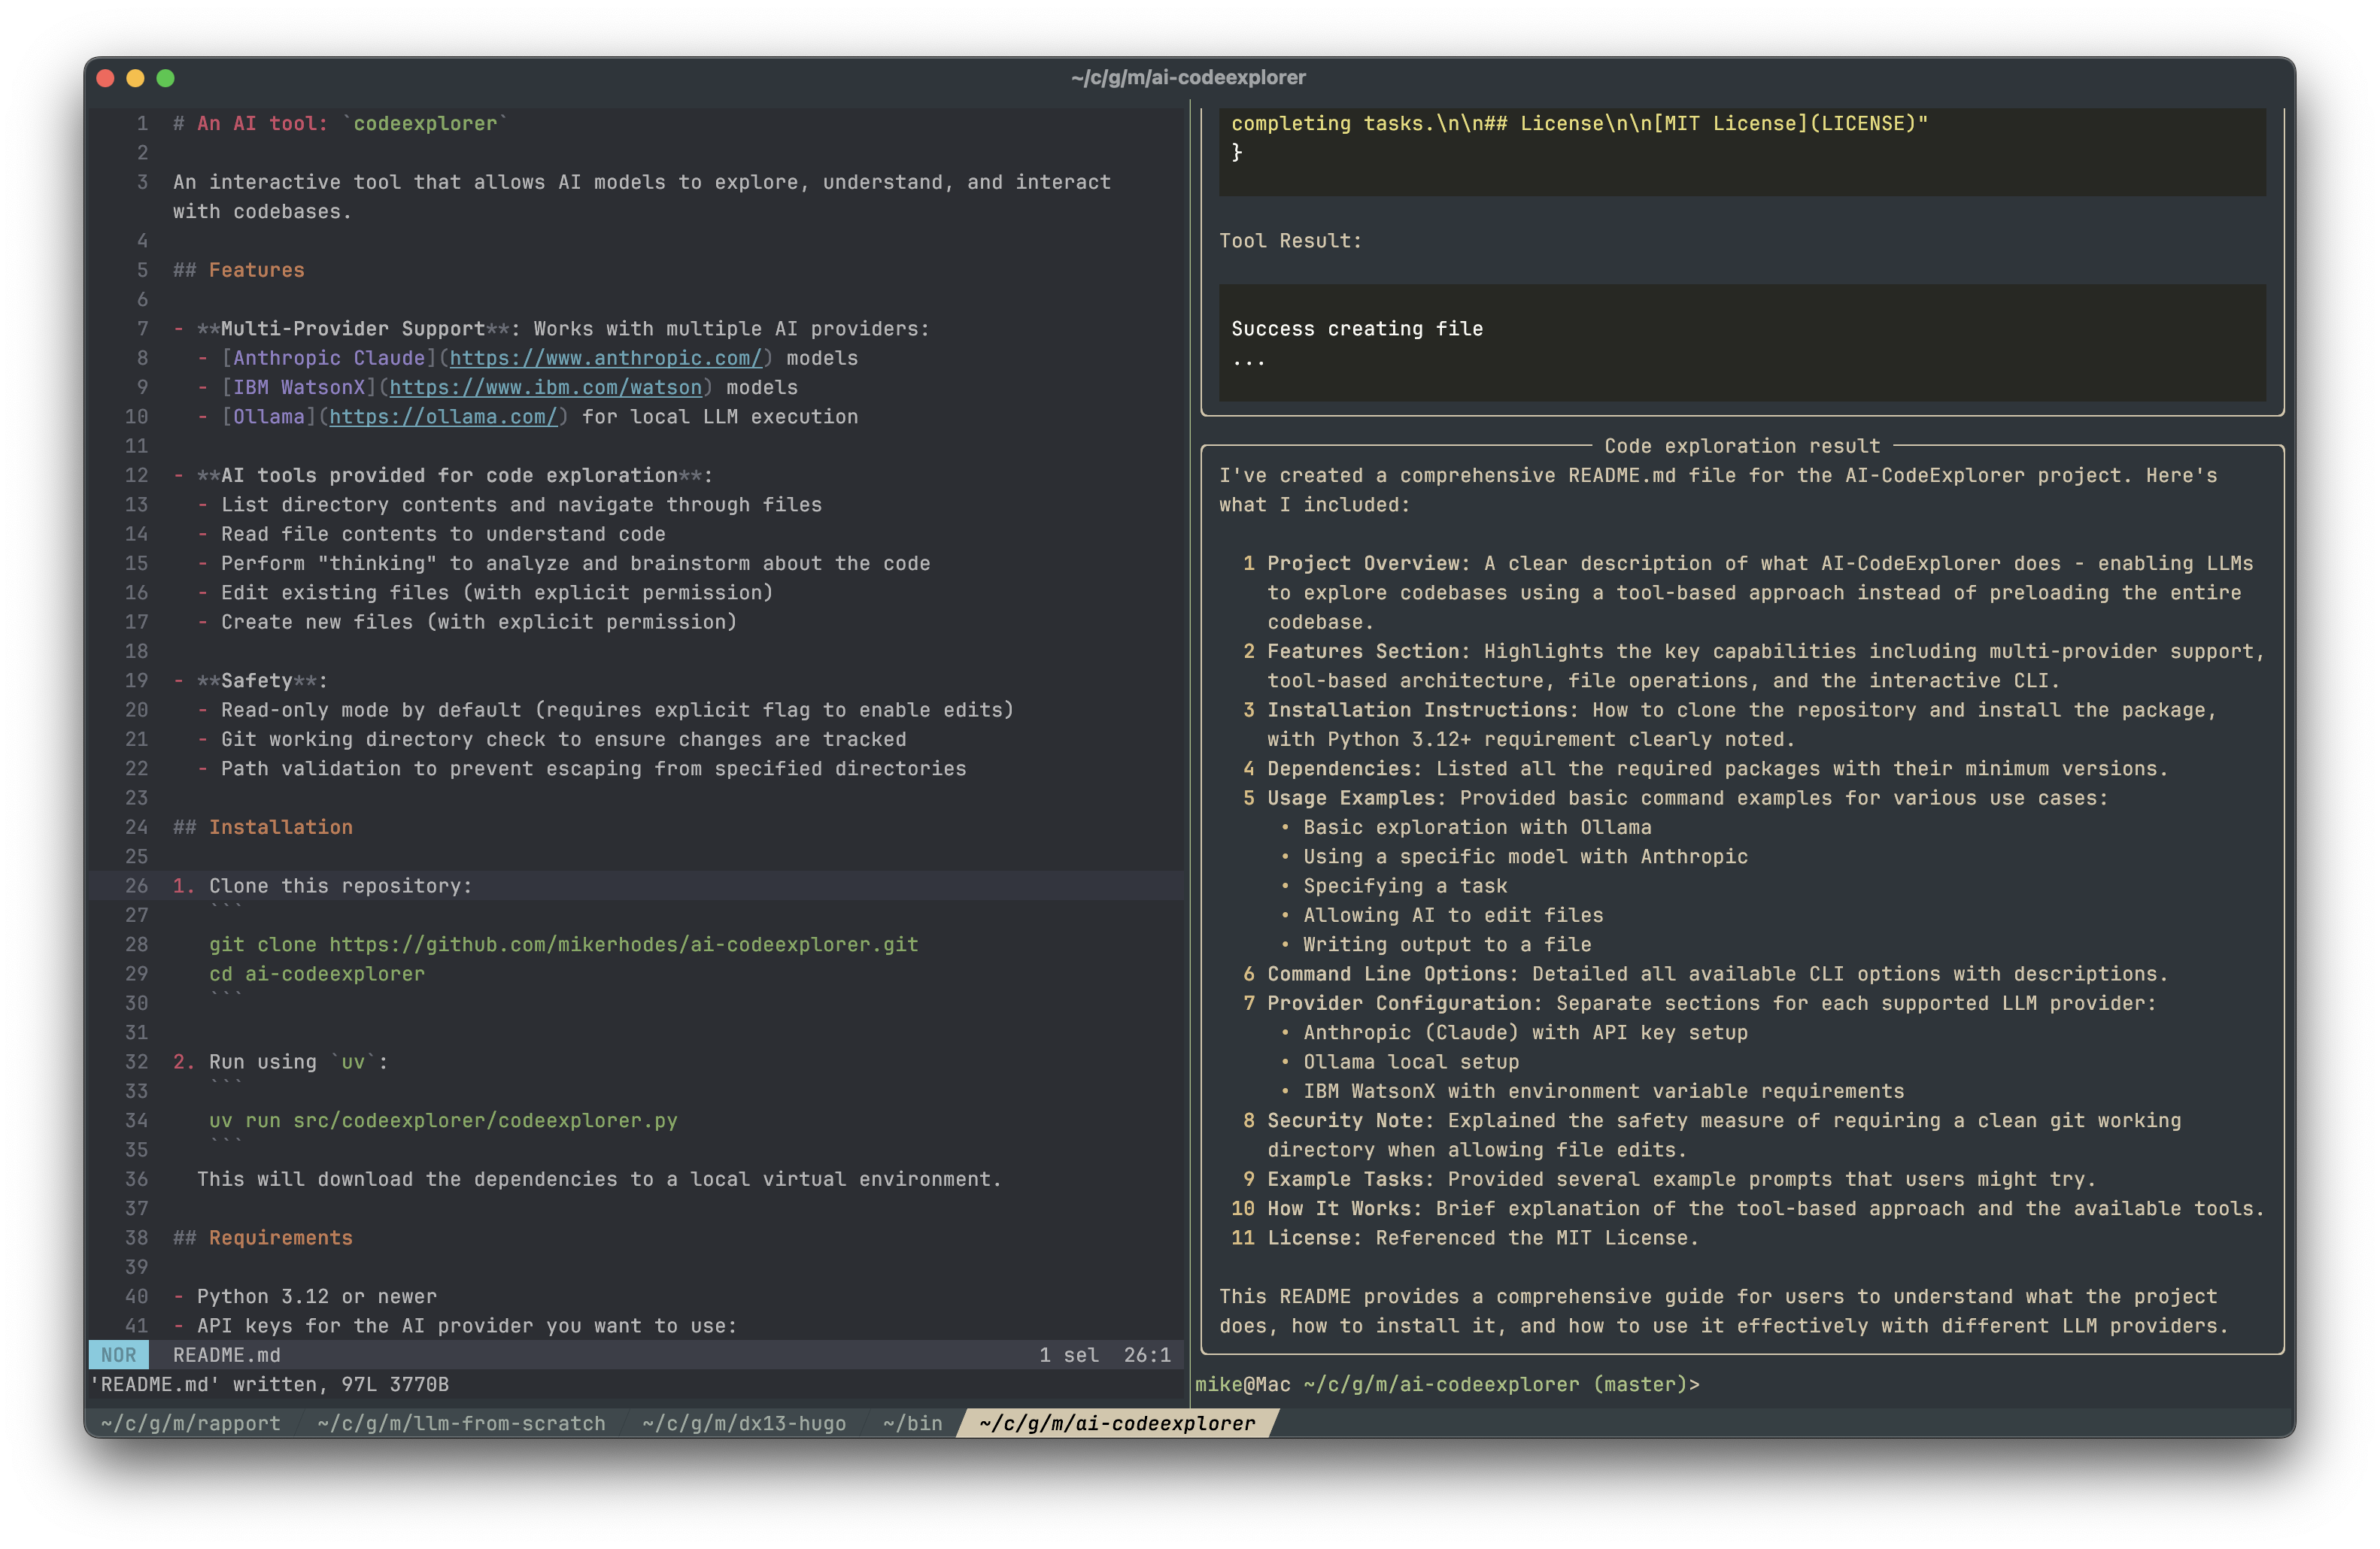This screenshot has height=1549, width=2380.
Task: Click 'Clone this repository:' on line 26
Action: pos(340,886)
